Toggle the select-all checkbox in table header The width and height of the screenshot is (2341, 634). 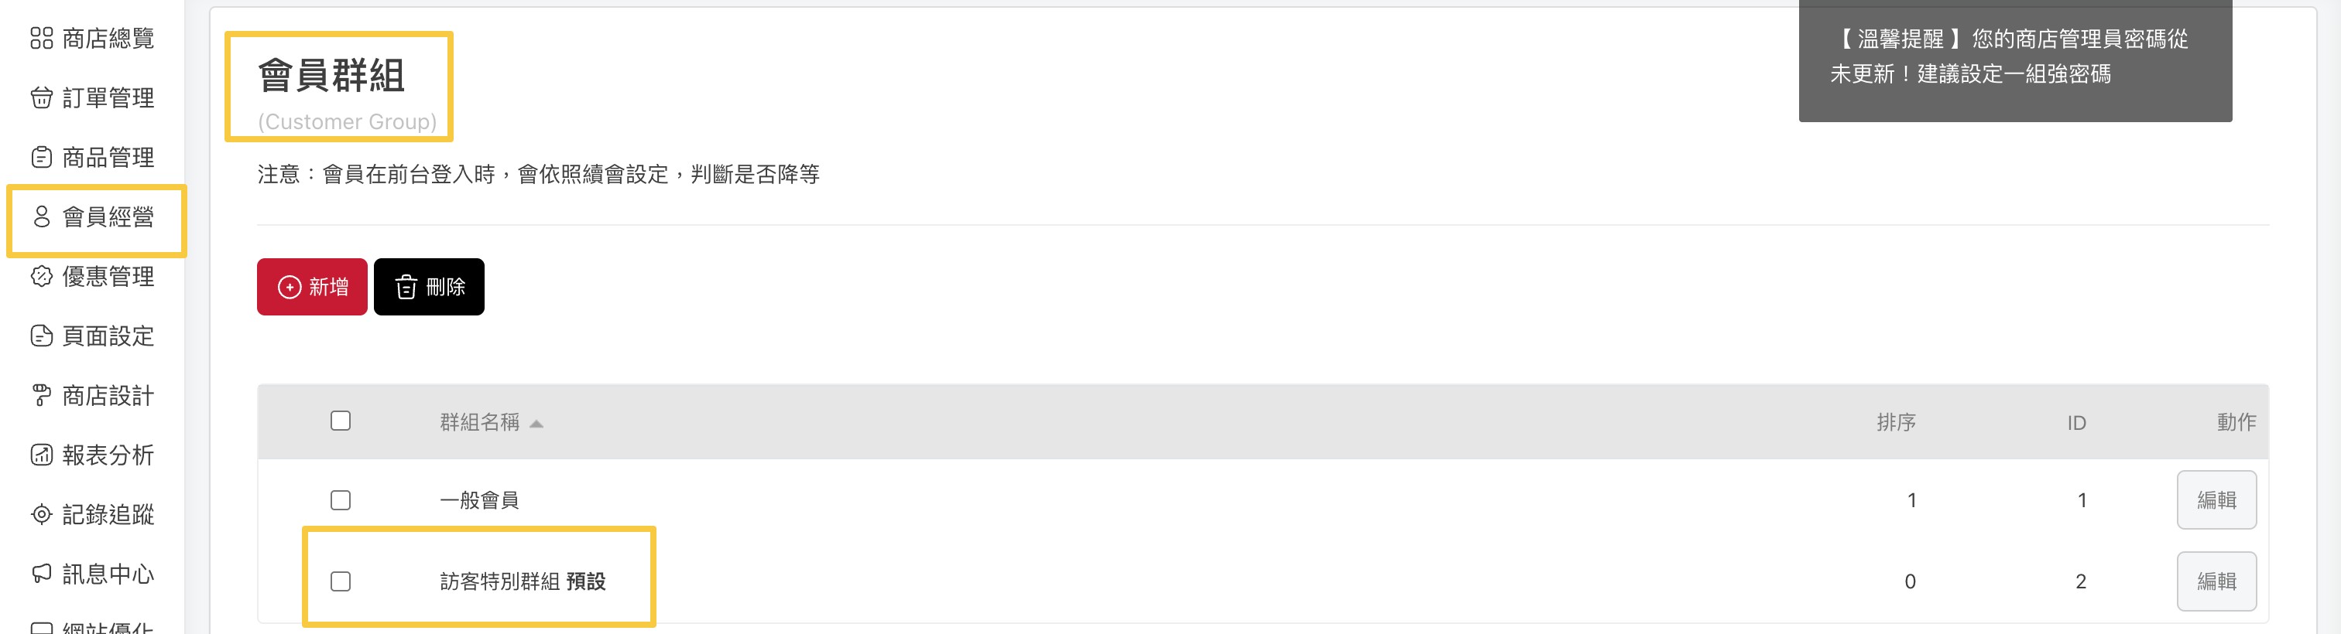click(x=341, y=421)
